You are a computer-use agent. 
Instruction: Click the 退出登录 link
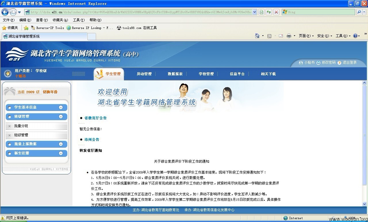coord(347,63)
